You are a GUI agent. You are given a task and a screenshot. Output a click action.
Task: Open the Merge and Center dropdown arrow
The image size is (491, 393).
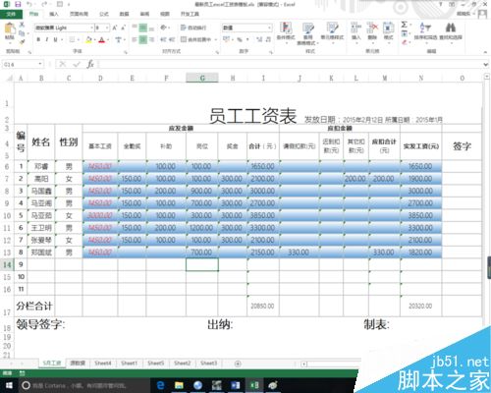(x=216, y=39)
